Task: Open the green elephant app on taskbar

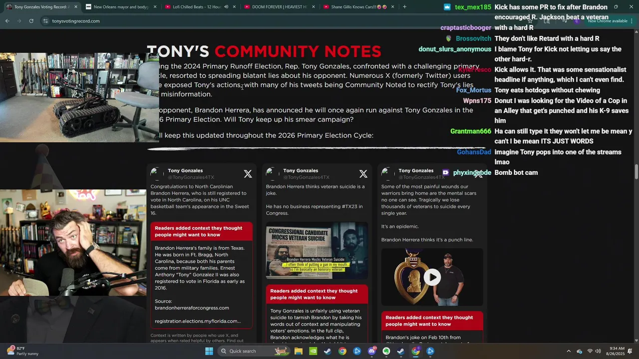Action: (x=386, y=351)
